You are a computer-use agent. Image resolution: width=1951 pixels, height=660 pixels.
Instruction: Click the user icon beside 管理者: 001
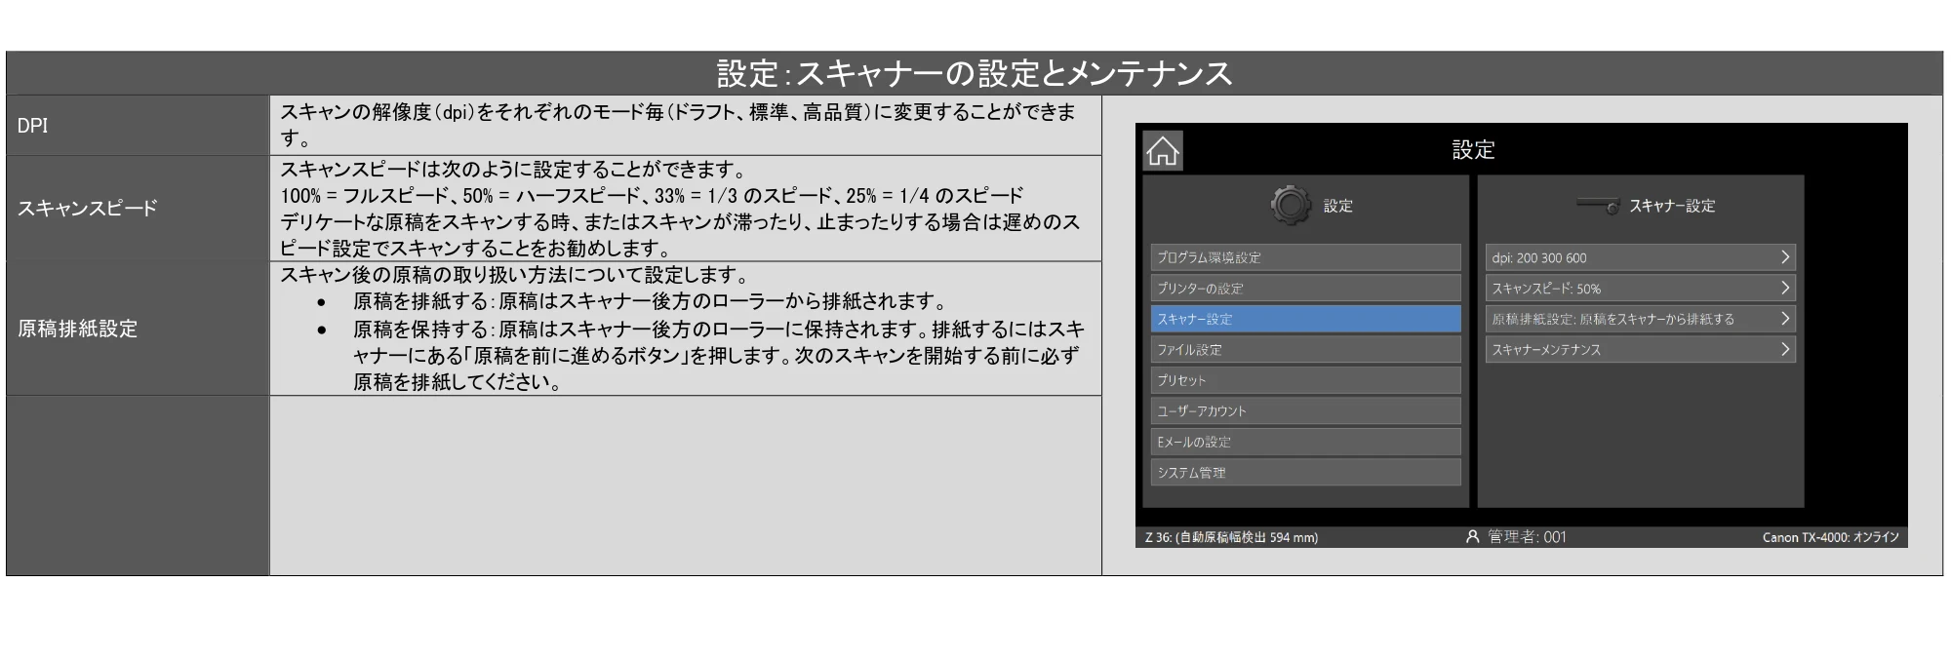tap(1473, 536)
